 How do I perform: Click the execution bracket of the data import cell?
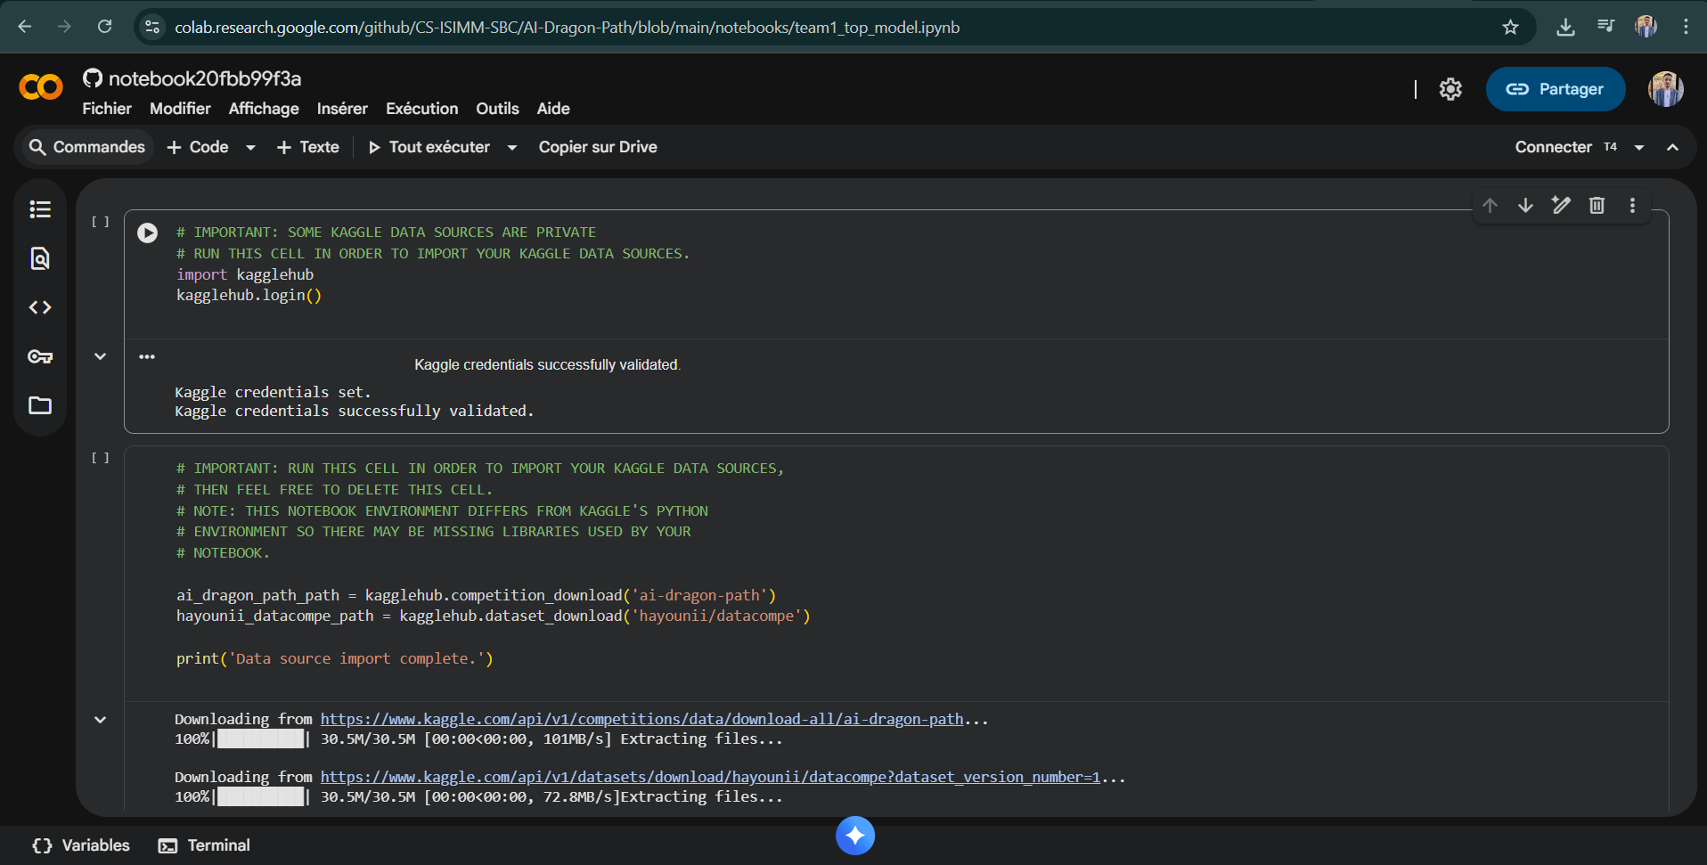pyautogui.click(x=101, y=458)
